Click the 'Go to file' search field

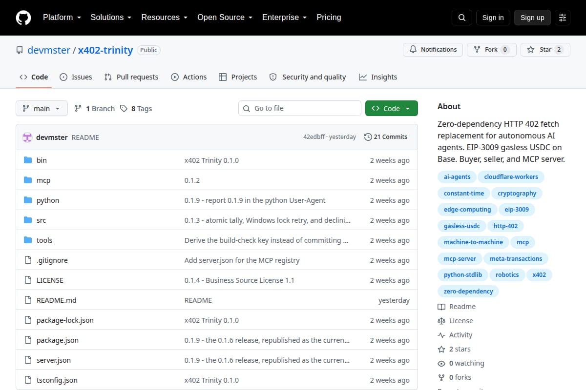coord(300,108)
